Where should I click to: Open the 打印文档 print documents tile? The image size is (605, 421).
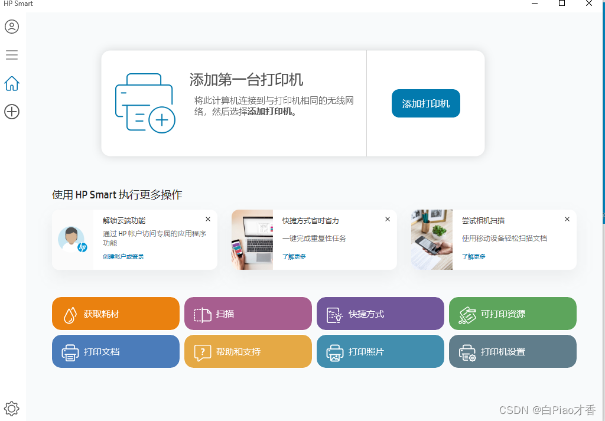(115, 351)
